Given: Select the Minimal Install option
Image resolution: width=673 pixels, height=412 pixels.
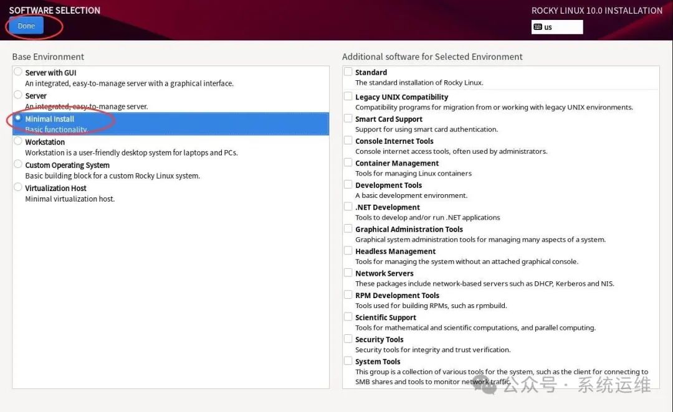Looking at the screenshot, I should click(18, 118).
